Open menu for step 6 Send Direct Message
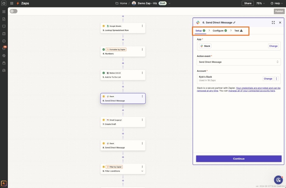 [142, 96]
